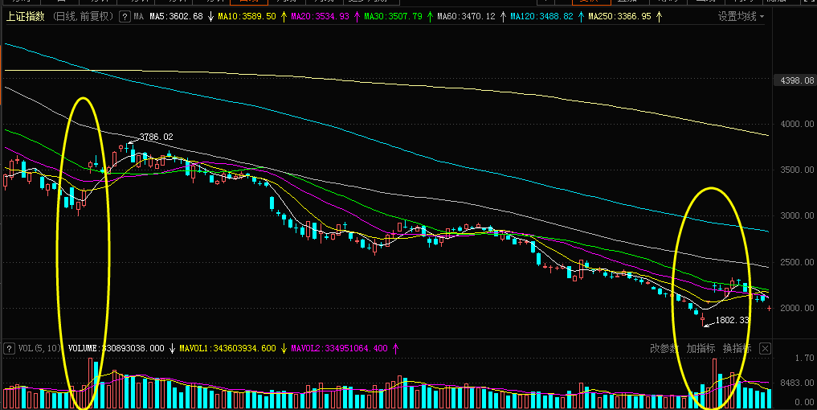Open the help icon beside the MA label
The image size is (817, 410).
pyautogui.click(x=125, y=17)
